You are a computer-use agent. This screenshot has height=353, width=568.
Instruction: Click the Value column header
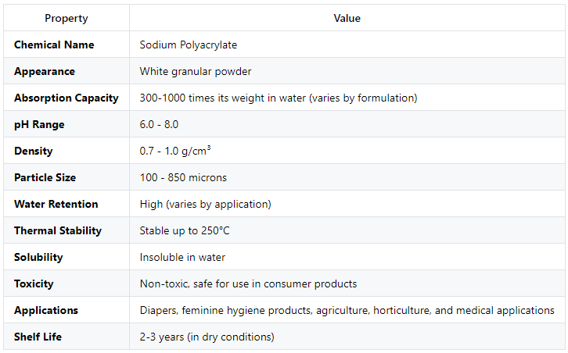347,18
